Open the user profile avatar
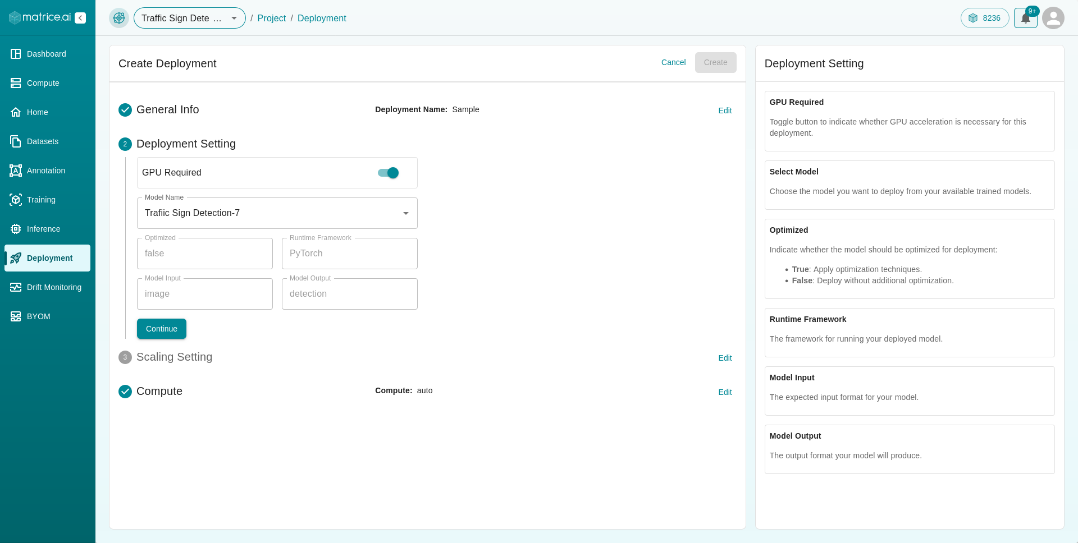Screen dimensions: 1078x543 1053,18
